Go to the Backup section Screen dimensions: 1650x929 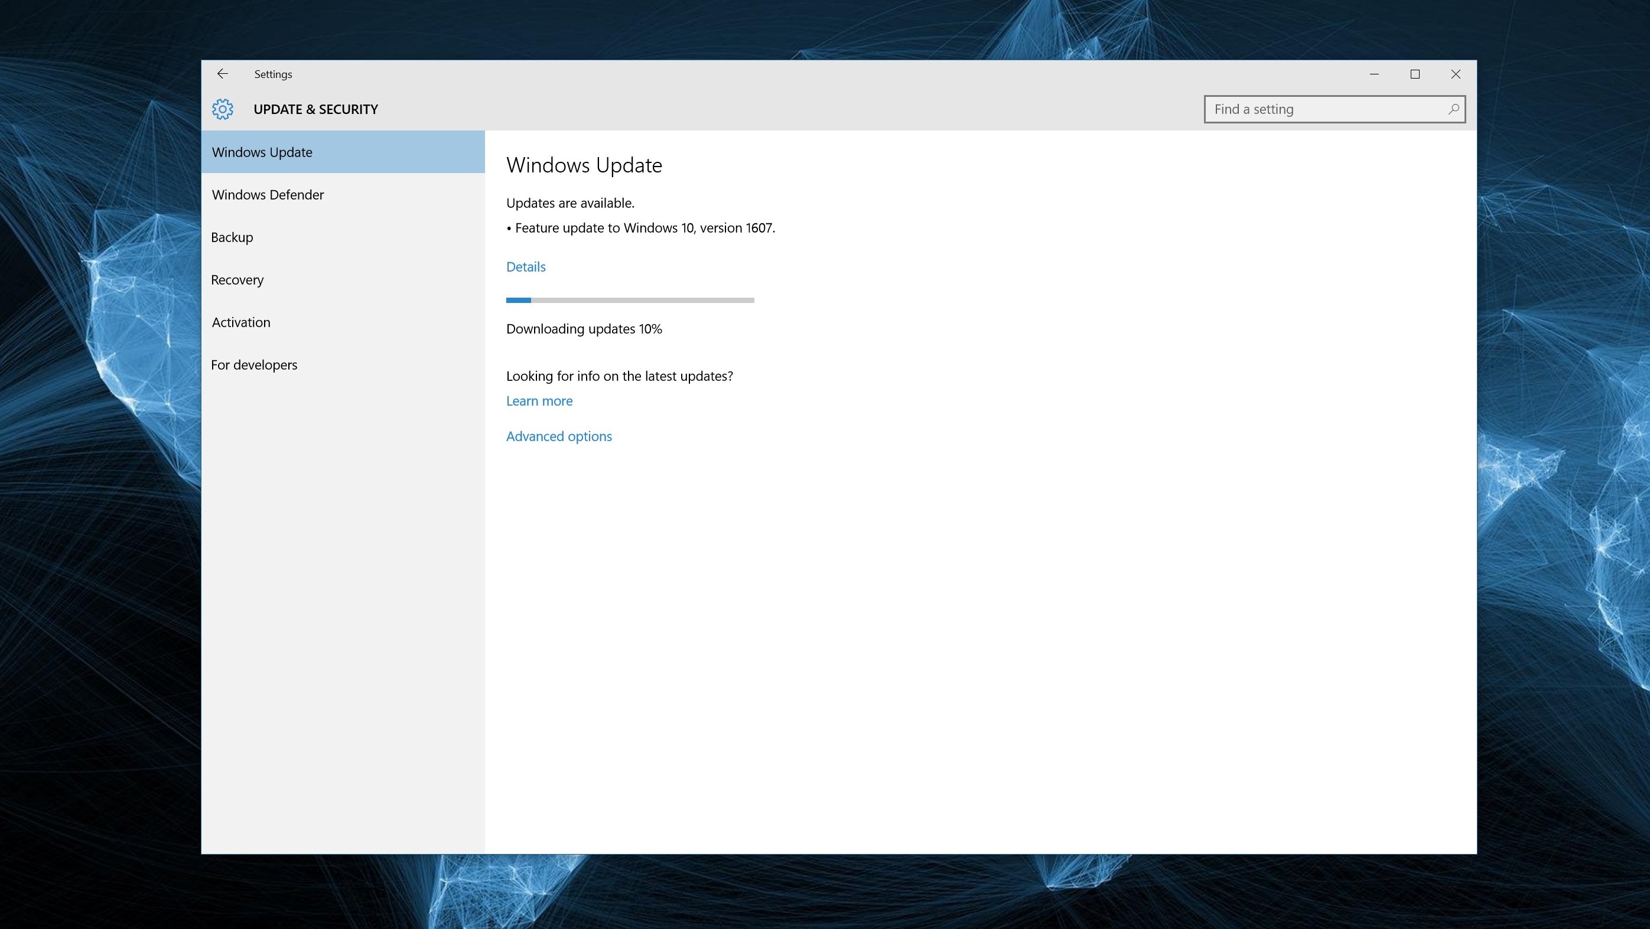click(232, 237)
